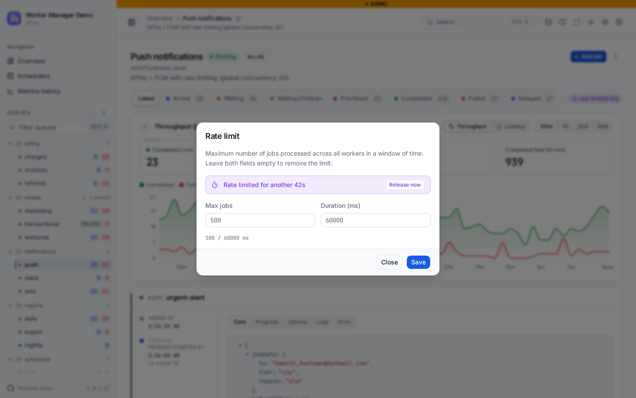Save the rate limit settings
This screenshot has height=398, width=636.
pos(418,262)
